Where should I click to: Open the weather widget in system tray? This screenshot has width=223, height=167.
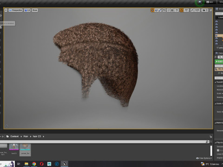(210, 164)
